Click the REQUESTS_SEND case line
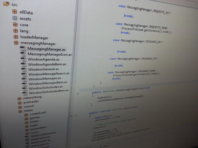The width and height of the screenshot is (198, 148). tap(142, 26)
